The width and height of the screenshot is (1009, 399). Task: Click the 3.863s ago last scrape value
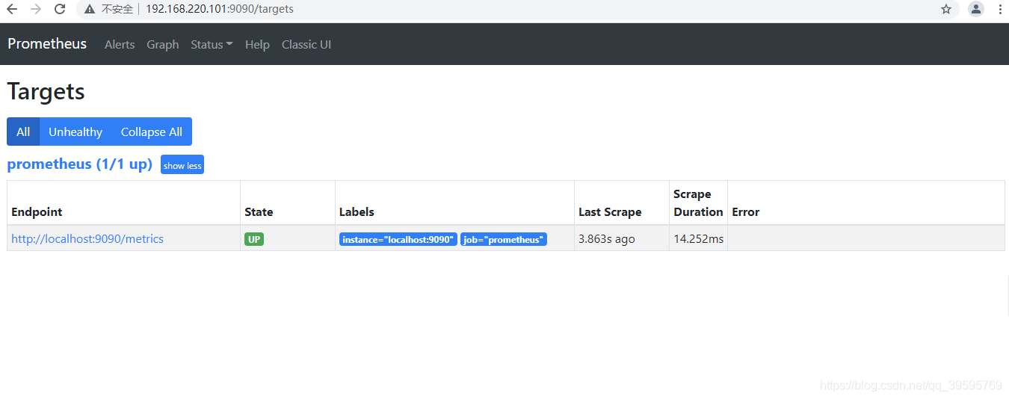pos(607,239)
